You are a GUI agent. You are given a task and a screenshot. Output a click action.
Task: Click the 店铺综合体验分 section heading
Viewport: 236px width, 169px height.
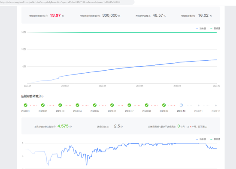31,96
